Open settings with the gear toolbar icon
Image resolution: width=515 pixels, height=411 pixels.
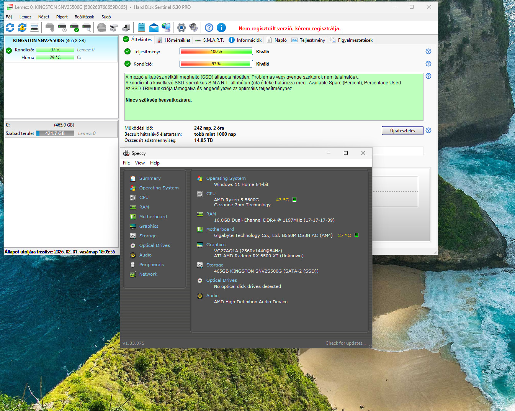point(181,28)
